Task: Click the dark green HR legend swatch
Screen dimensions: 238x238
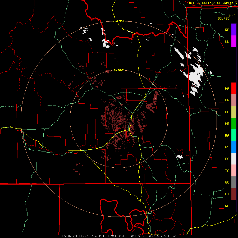Action: (x=234, y=124)
